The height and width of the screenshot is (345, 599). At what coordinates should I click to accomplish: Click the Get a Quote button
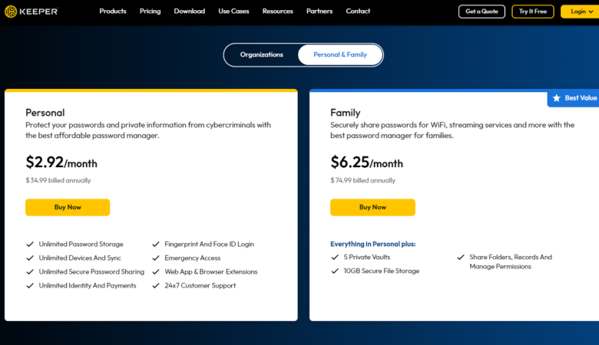click(x=482, y=11)
